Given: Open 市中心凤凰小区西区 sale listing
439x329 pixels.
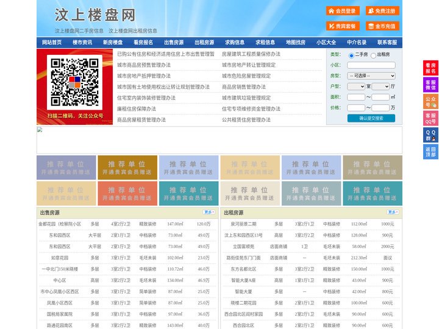Looking at the screenshot, I should [60, 291].
